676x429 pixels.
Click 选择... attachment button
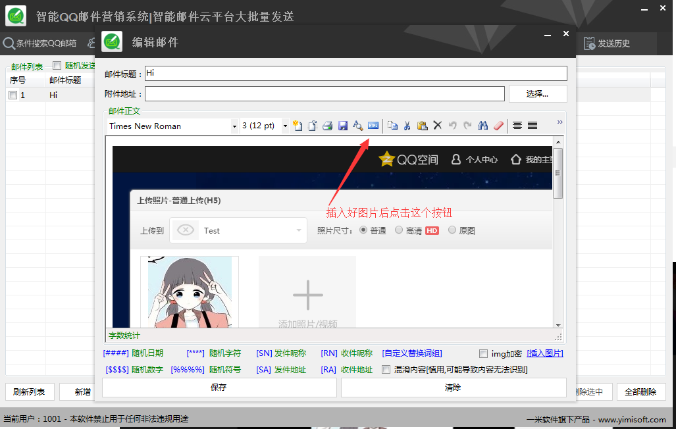[538, 93]
